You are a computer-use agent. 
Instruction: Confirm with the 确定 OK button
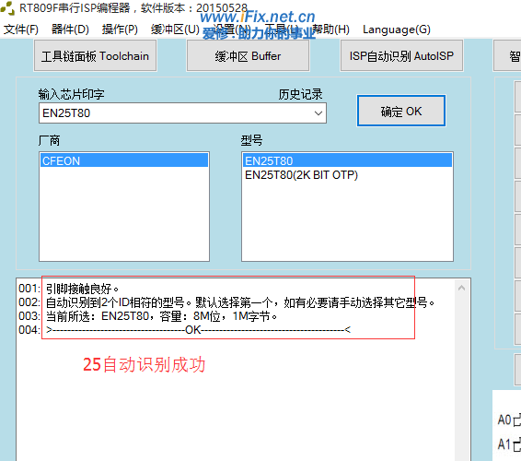point(401,111)
